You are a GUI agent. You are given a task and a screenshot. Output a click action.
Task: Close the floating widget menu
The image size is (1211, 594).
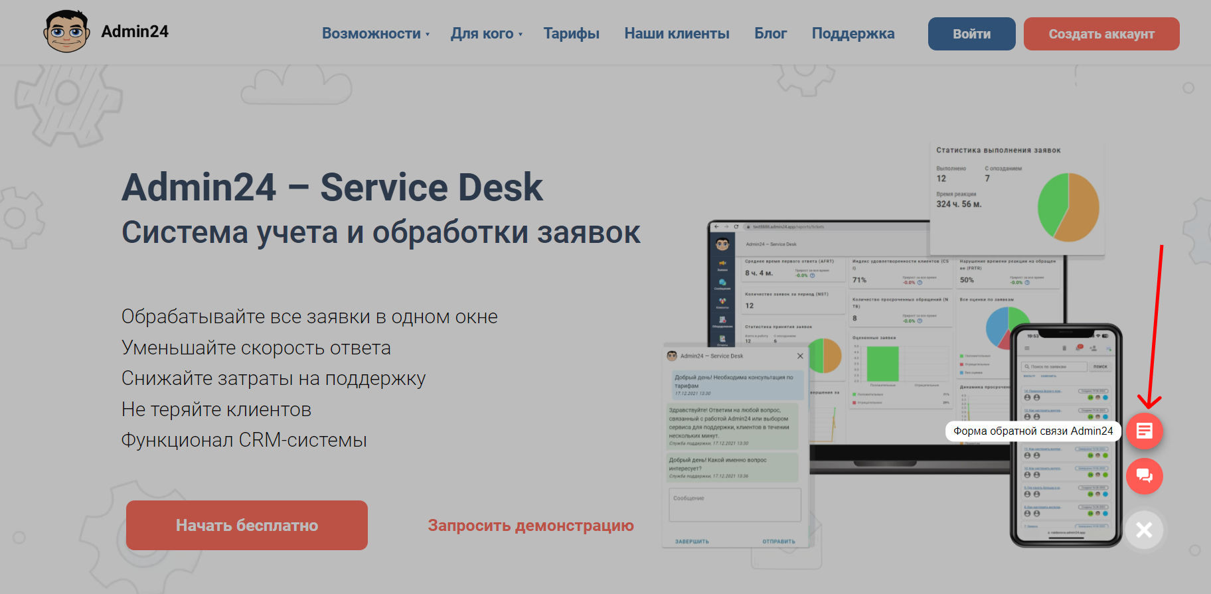tap(1144, 530)
